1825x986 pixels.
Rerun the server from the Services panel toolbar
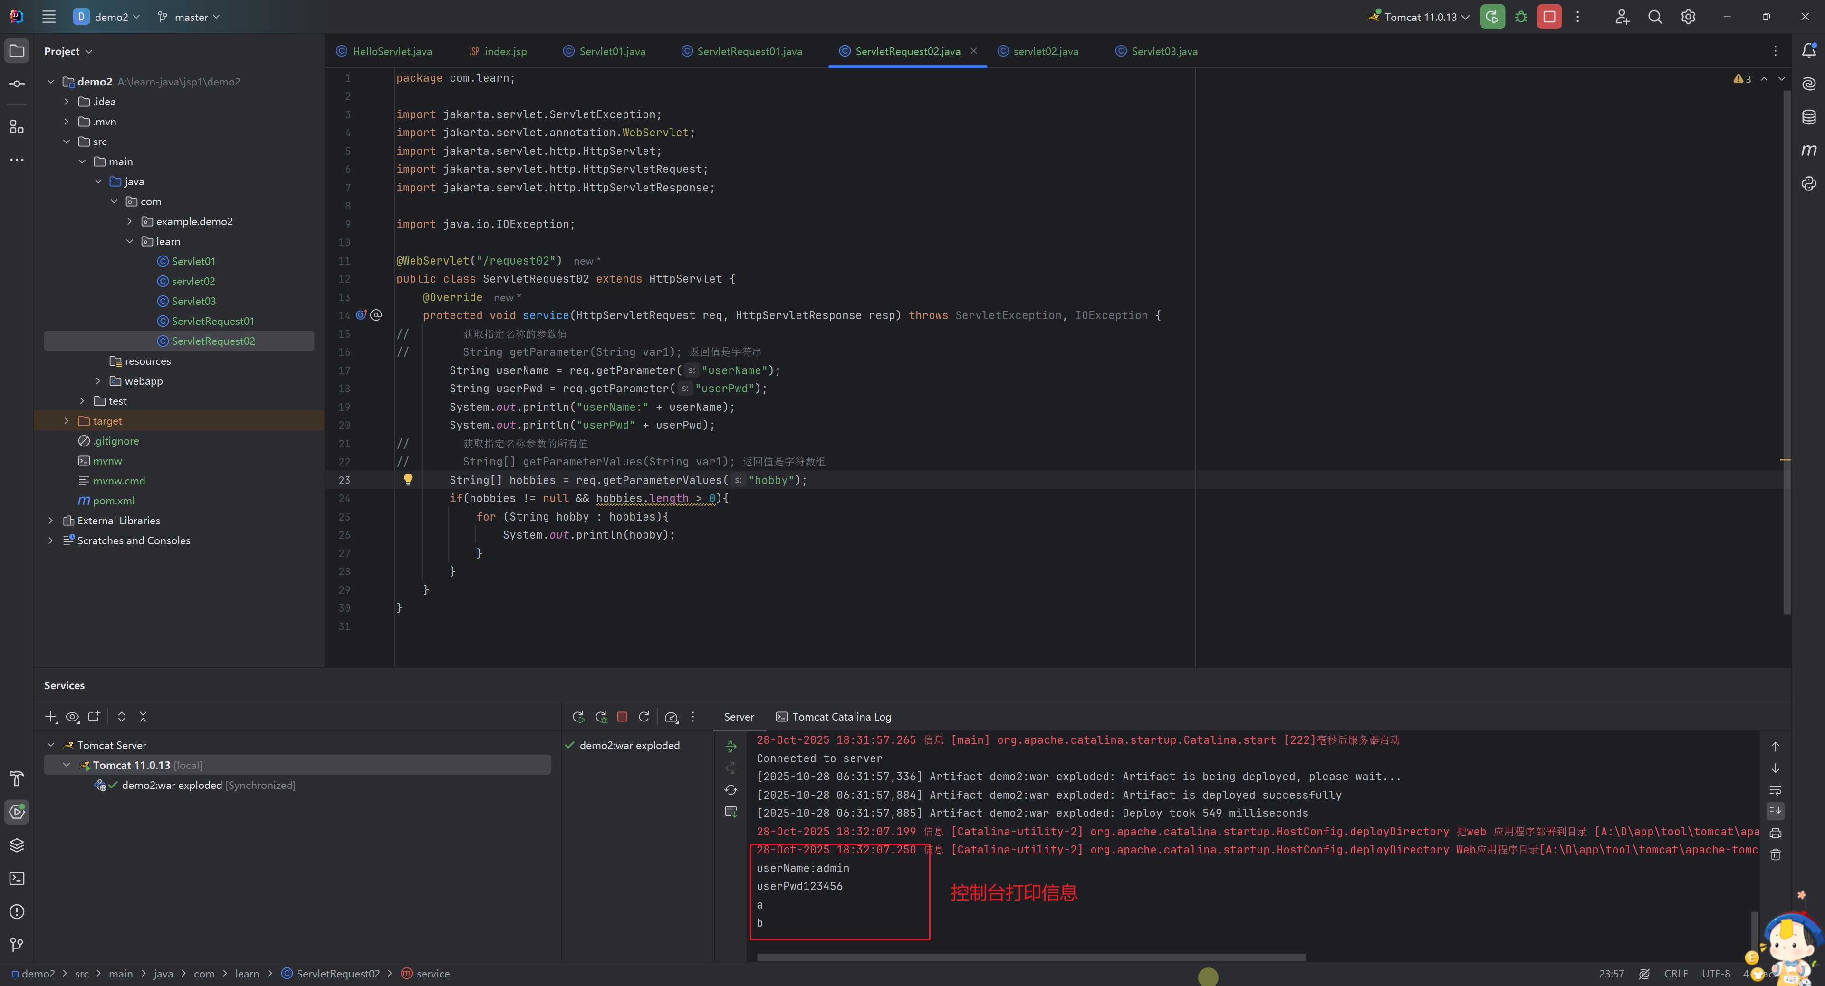[578, 717]
